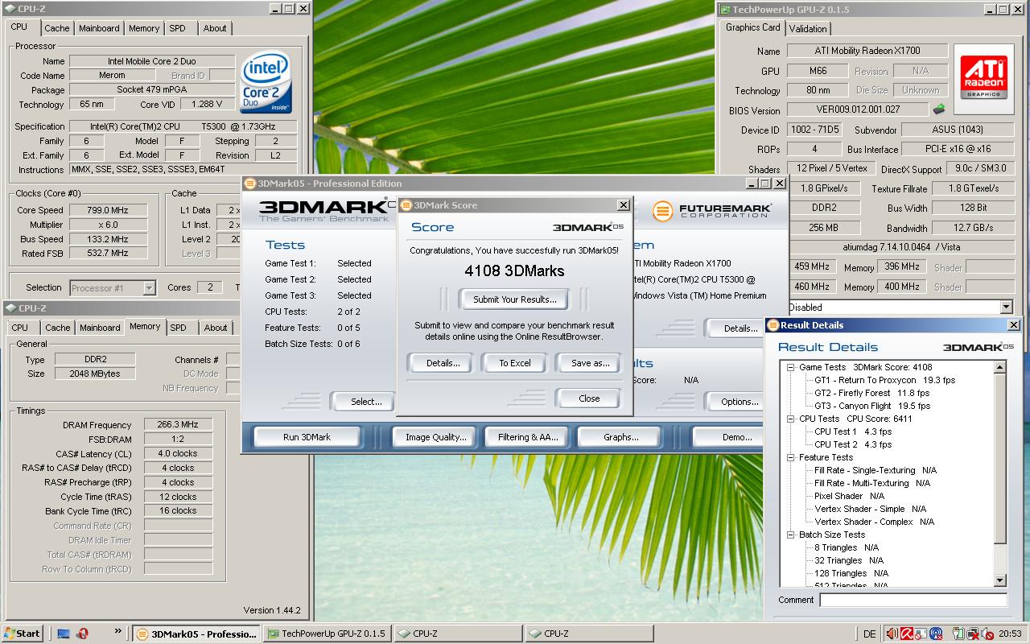Image resolution: width=1030 pixels, height=644 pixels.
Task: Click the power plug battery tray icon
Action: [958, 634]
